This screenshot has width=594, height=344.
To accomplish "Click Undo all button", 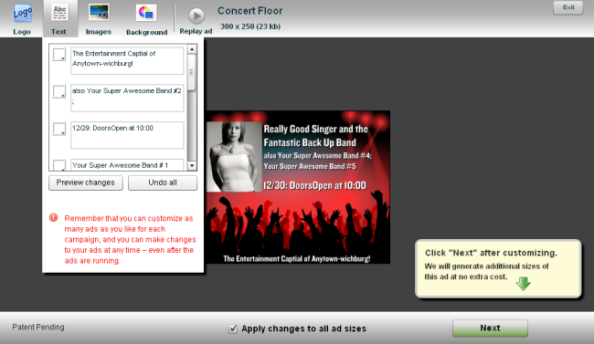I will pos(163,182).
